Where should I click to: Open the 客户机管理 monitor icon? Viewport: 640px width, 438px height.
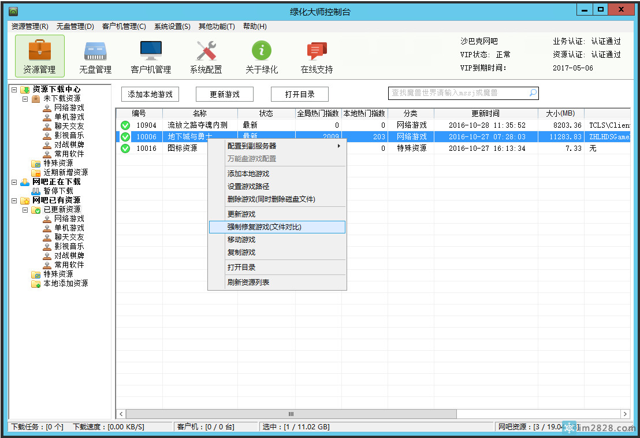pos(151,56)
